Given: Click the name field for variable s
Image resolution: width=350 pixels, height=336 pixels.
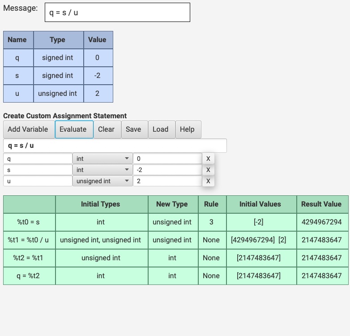Looking at the screenshot, I should [38, 170].
